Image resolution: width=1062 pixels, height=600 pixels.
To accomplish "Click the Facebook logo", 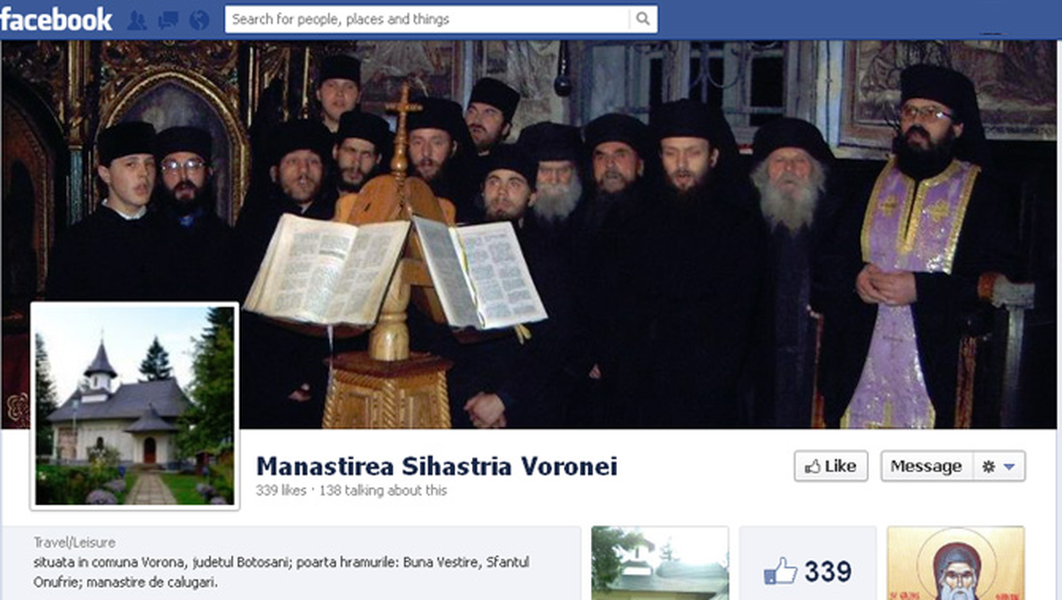I will (56, 19).
